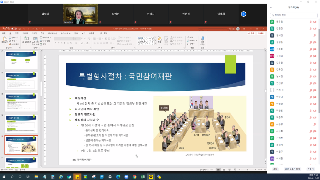Click the Share (공유) button

click(x=251, y=33)
